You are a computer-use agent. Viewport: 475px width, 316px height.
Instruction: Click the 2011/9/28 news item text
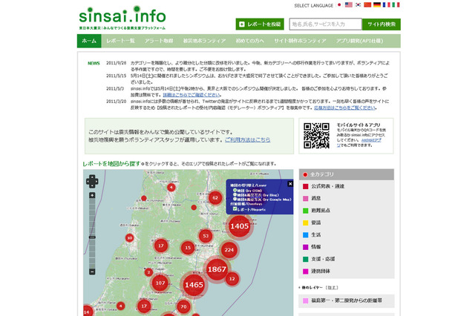point(260,66)
